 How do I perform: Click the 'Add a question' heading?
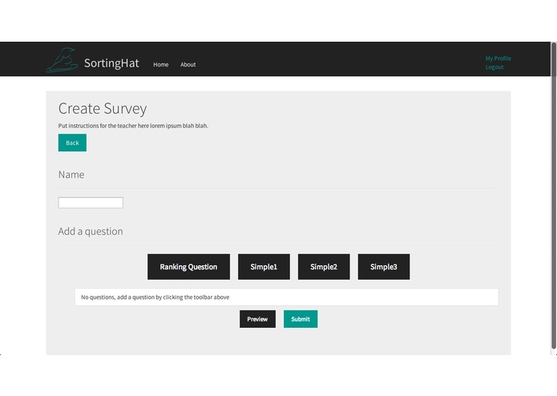coord(91,232)
